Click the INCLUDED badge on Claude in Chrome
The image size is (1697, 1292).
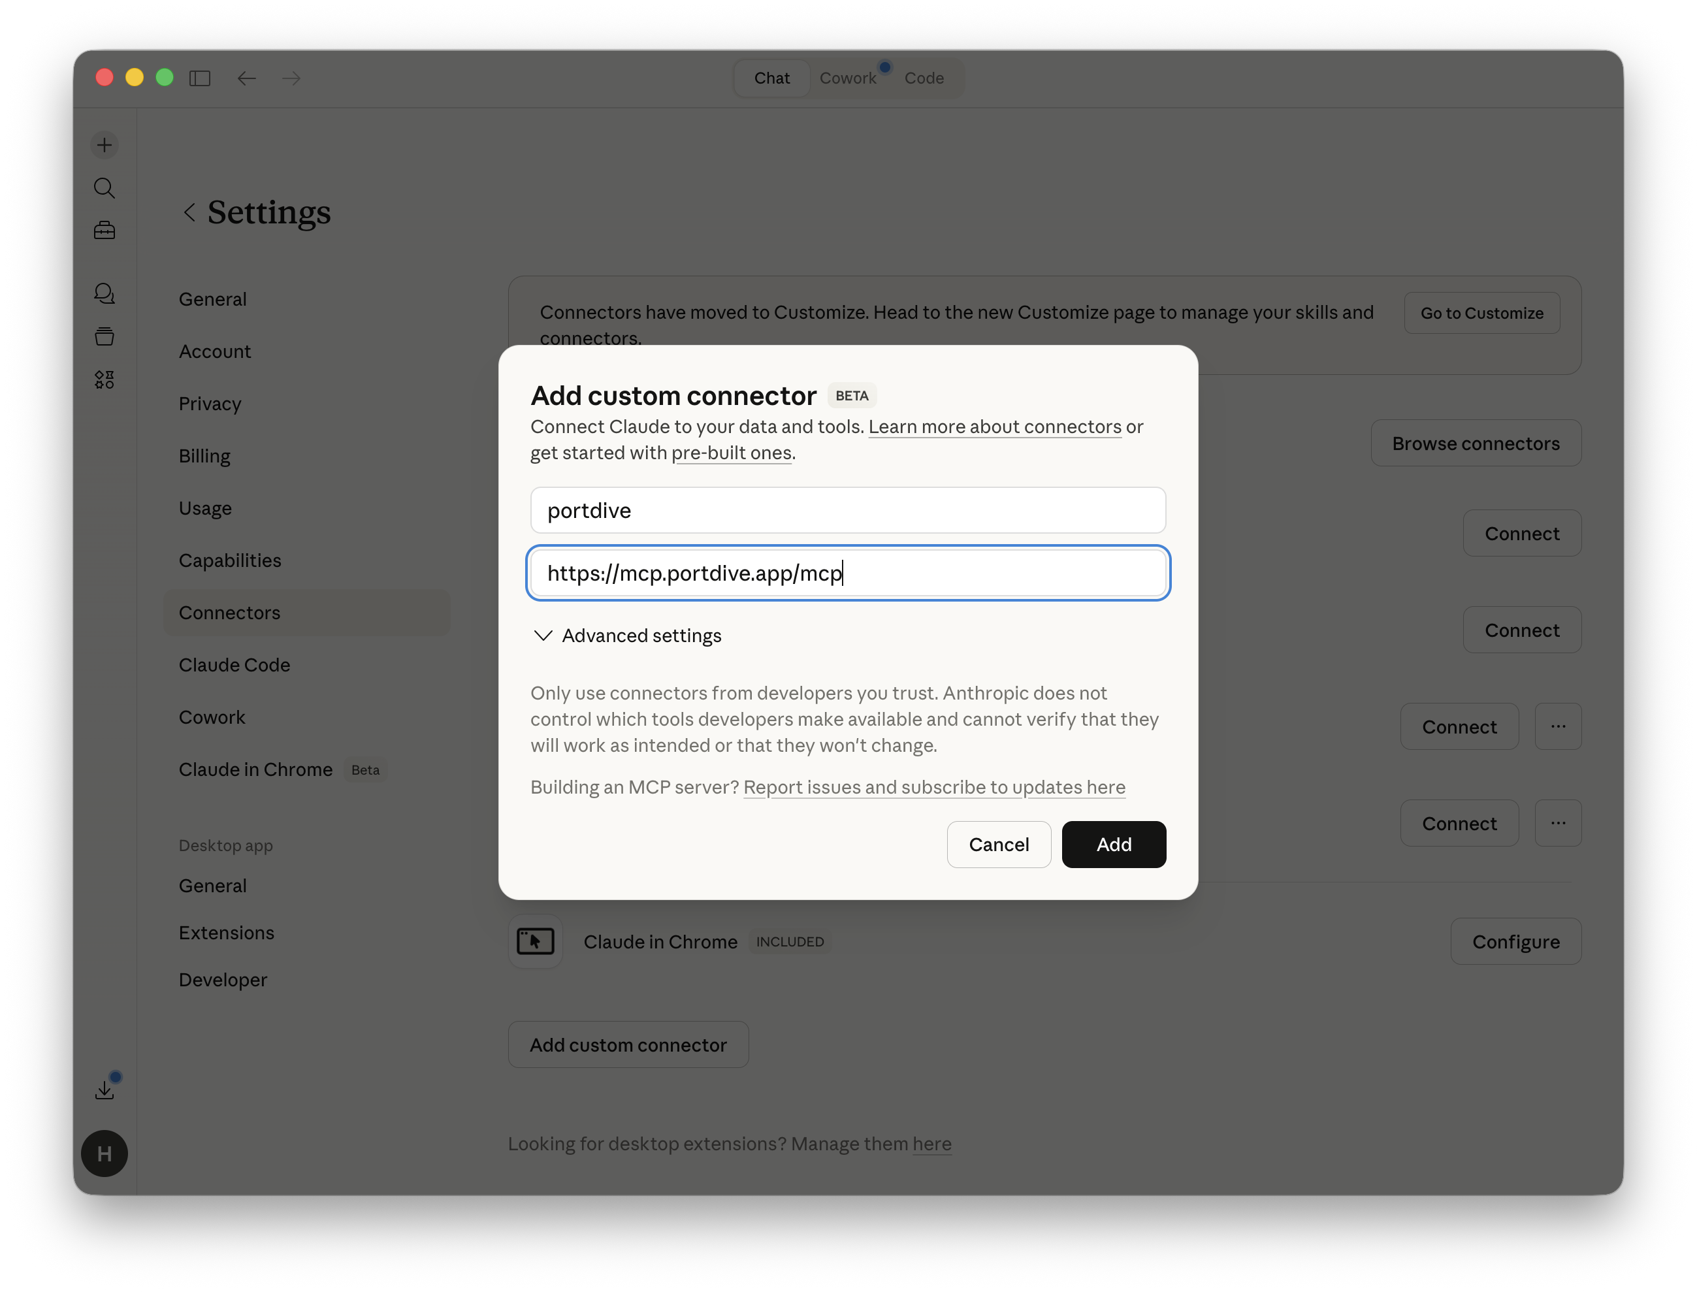click(x=790, y=941)
